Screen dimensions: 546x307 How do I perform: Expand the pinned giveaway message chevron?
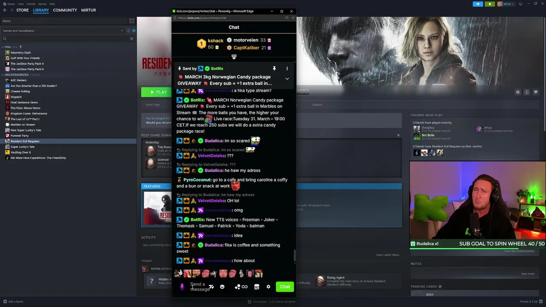pos(287,79)
